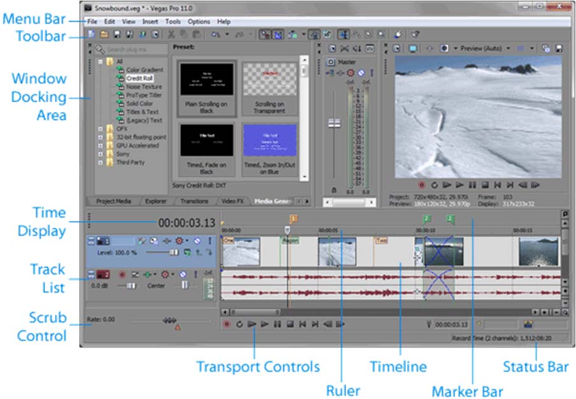Select ProType Titler generator

(x=144, y=95)
